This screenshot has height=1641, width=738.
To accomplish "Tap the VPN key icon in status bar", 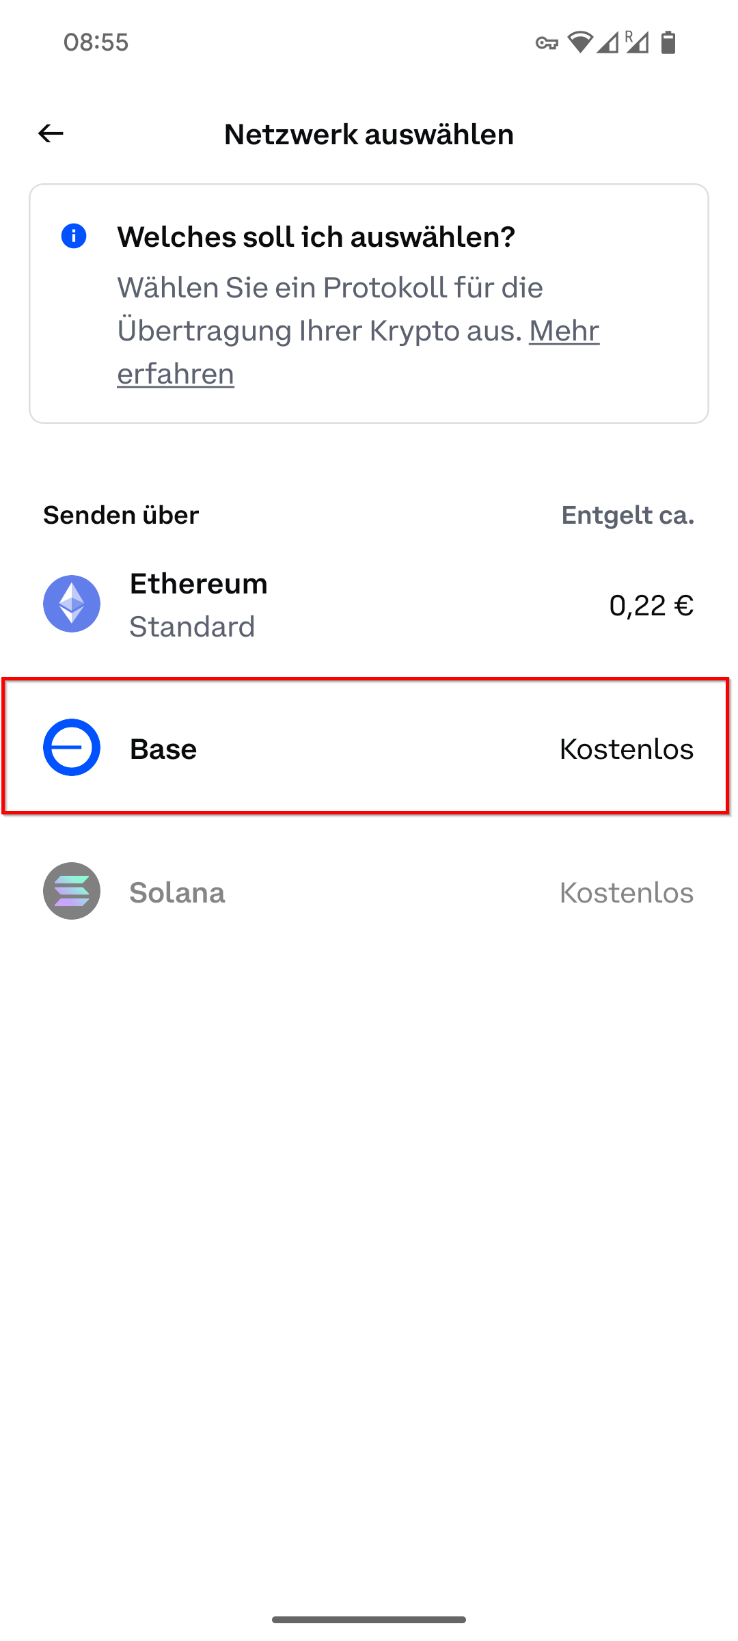I will 547,43.
